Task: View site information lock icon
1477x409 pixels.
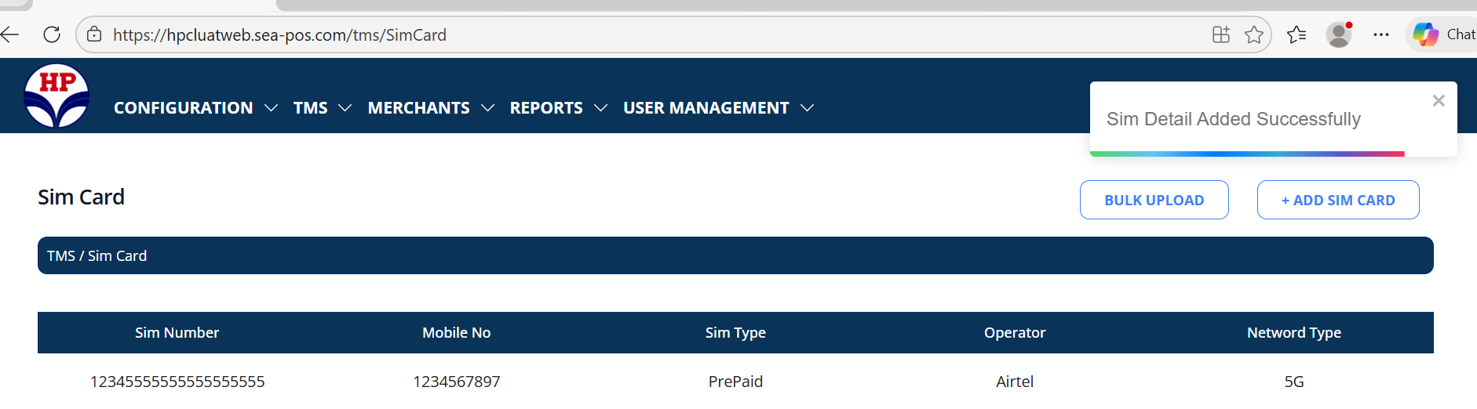Action: click(94, 34)
